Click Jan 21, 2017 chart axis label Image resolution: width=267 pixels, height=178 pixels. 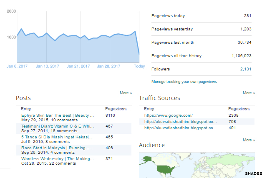[x=78, y=66]
